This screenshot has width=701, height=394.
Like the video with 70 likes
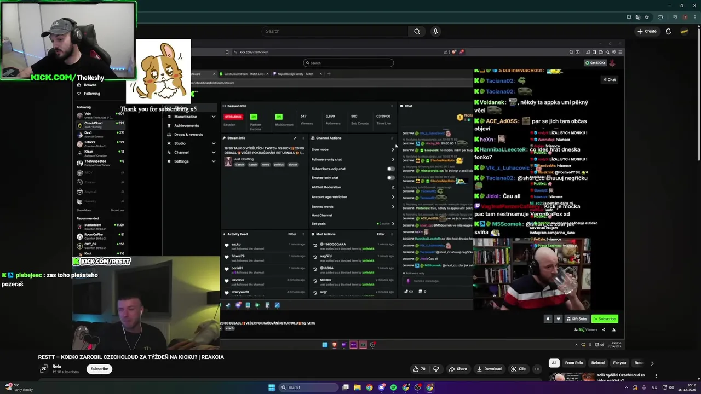[x=420, y=369]
